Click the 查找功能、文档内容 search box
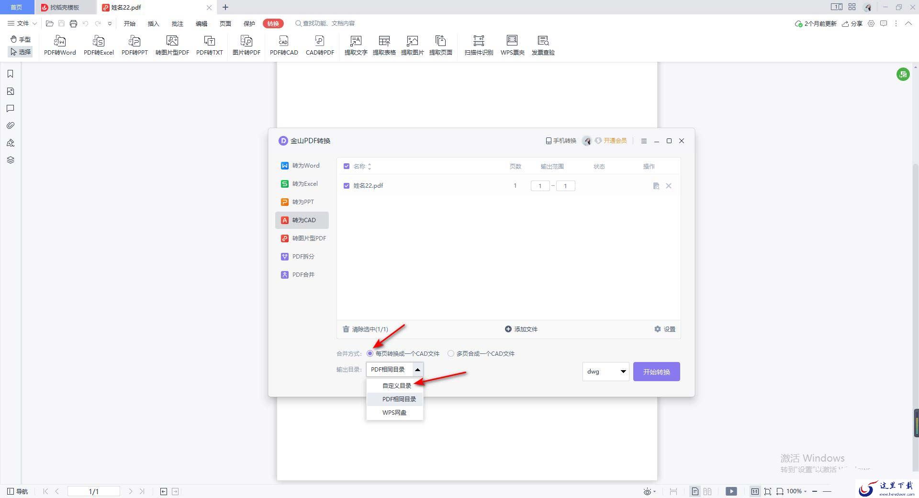The image size is (919, 498). pyautogui.click(x=325, y=23)
